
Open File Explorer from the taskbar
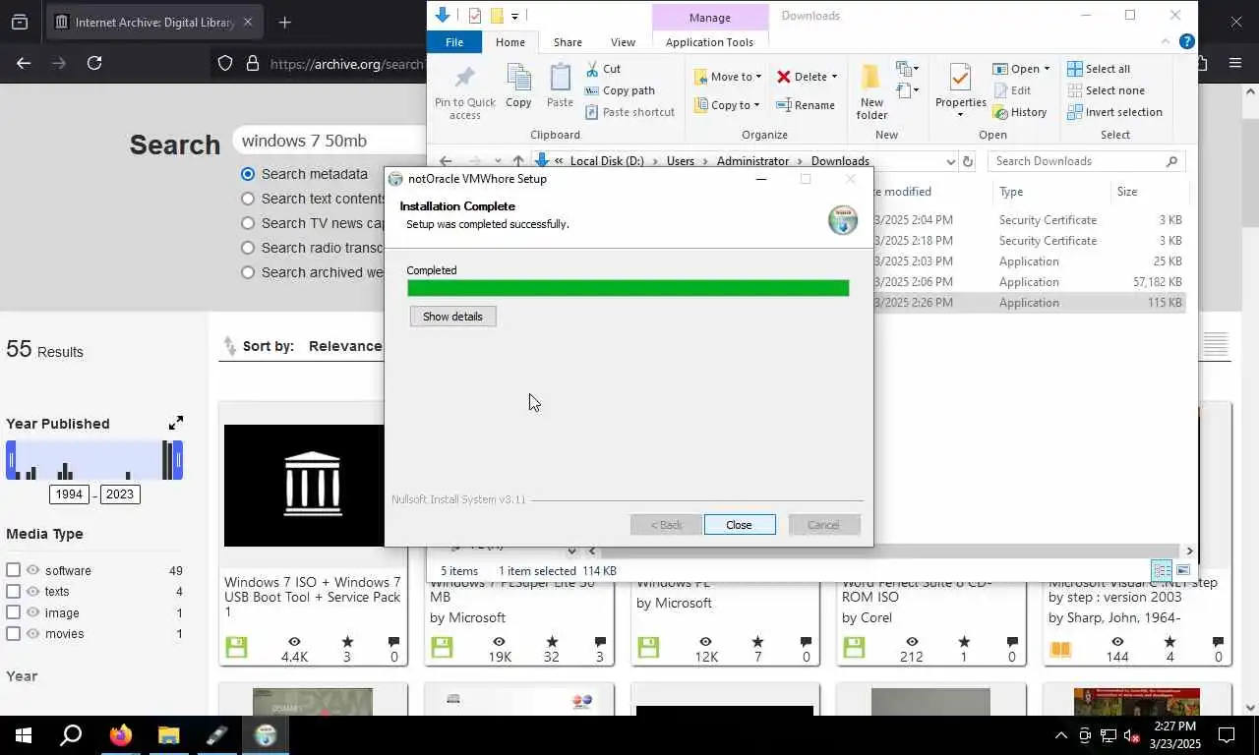[169, 735]
